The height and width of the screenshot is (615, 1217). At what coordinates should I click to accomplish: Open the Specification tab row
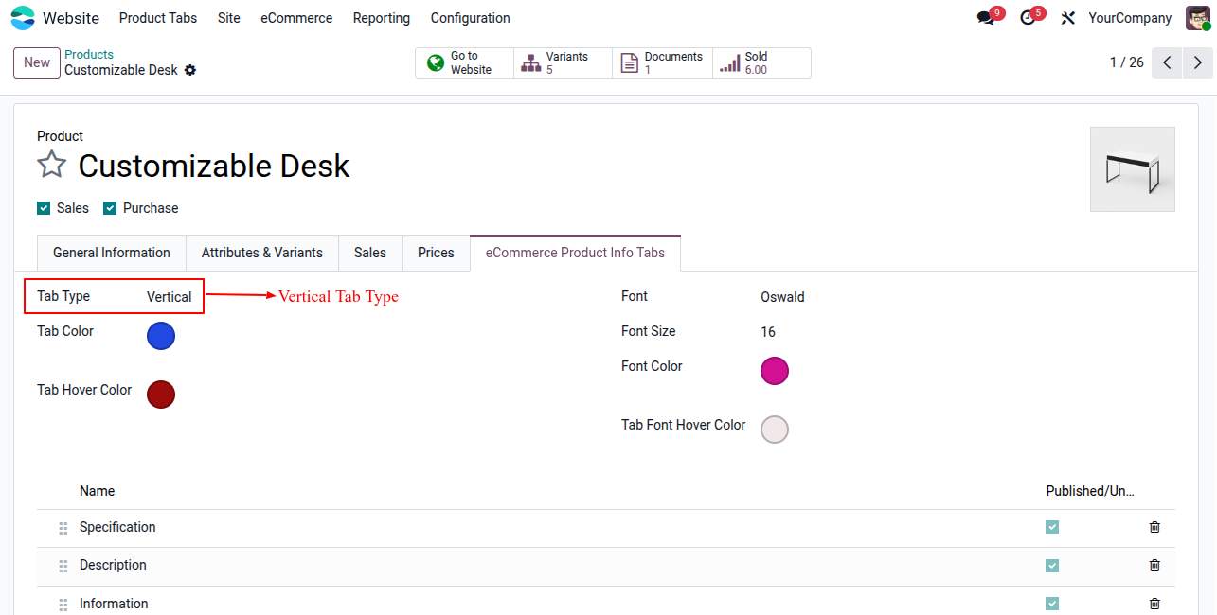[117, 527]
